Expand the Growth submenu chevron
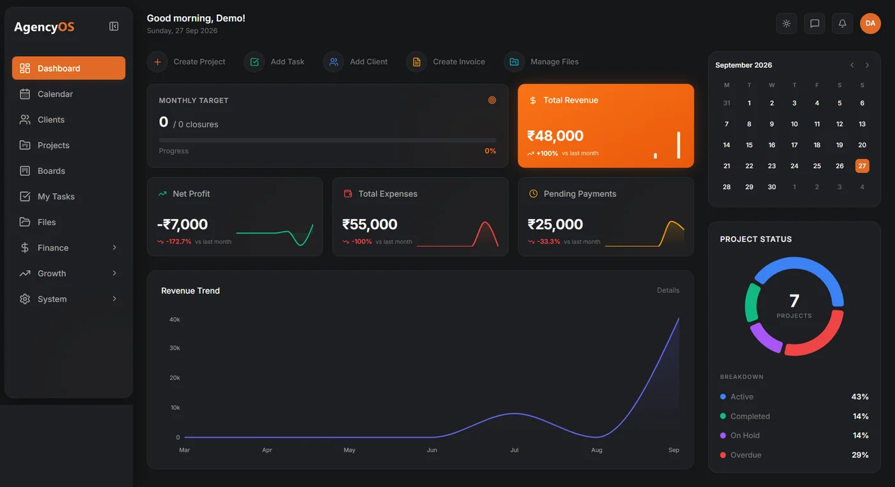The image size is (895, 487). pyautogui.click(x=114, y=273)
